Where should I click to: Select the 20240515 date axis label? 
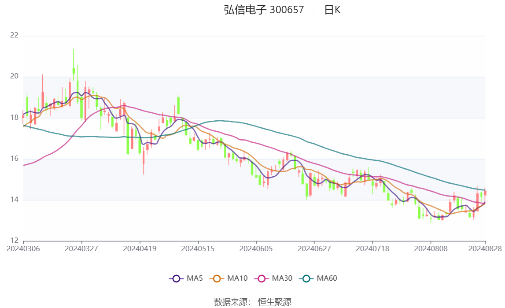point(198,249)
